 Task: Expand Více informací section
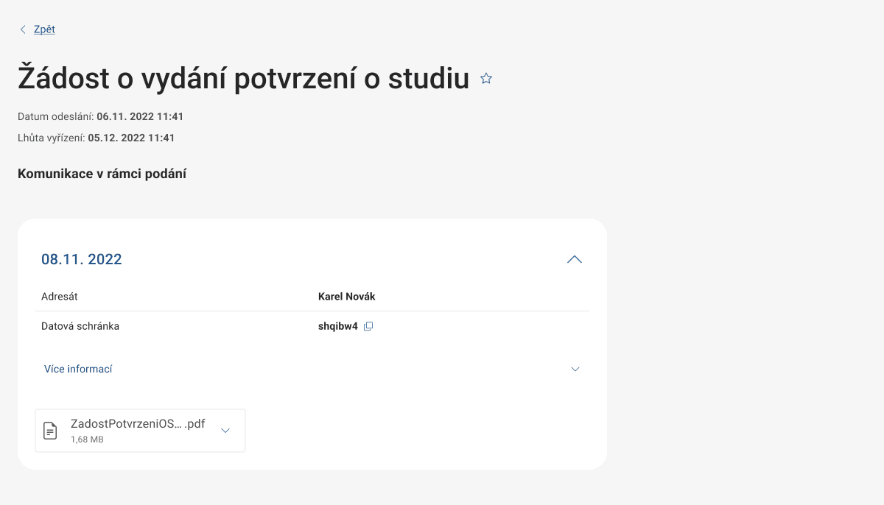[78, 368]
